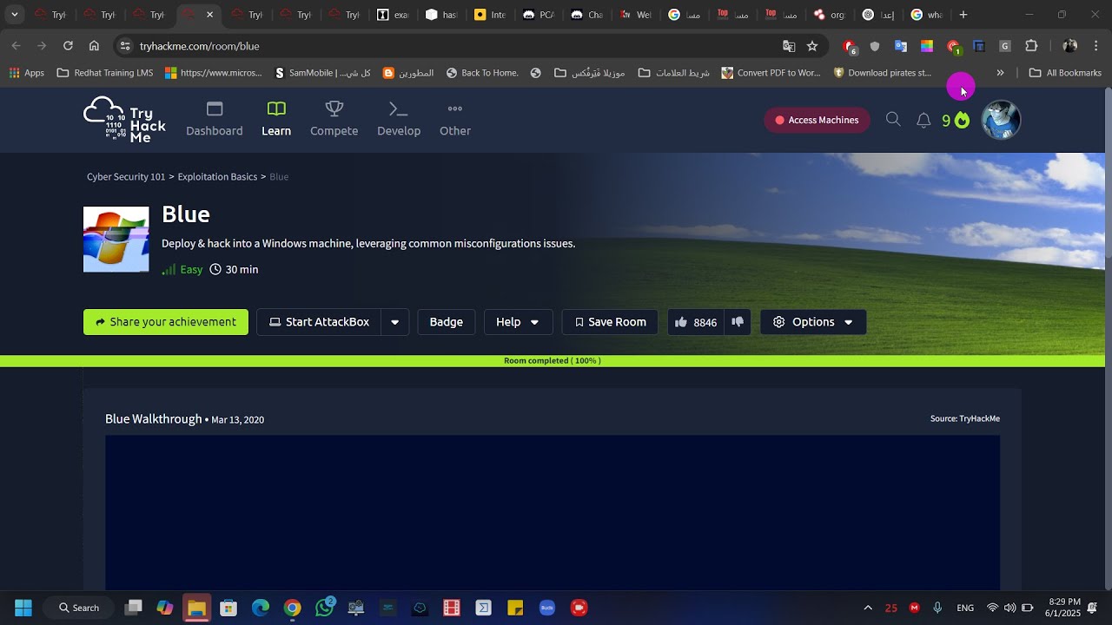This screenshot has width=1112, height=625.
Task: Expand the Start AttackBox dropdown arrow
Action: tap(394, 322)
